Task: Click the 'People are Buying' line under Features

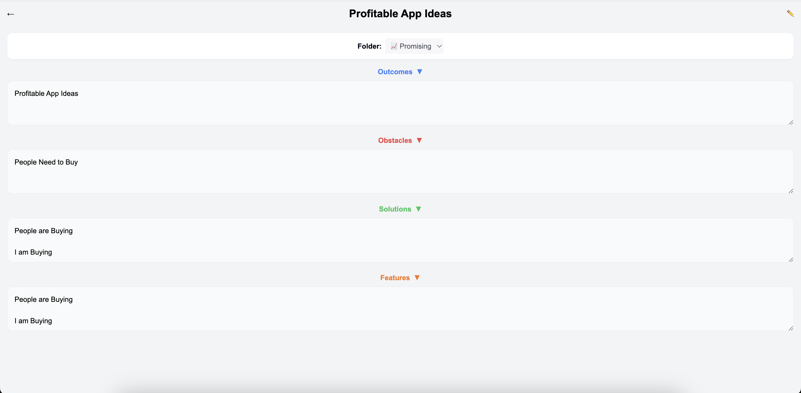Action: click(x=43, y=299)
